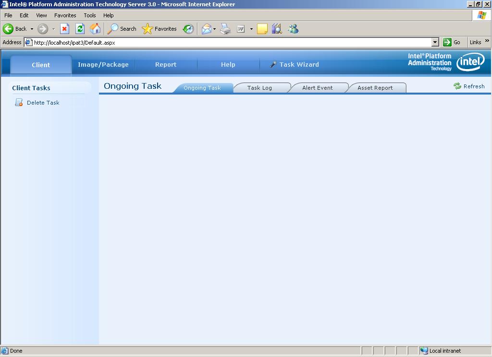The height and width of the screenshot is (357, 492).
Task: Click the Local intranet zone icon
Action: pyautogui.click(x=424, y=351)
